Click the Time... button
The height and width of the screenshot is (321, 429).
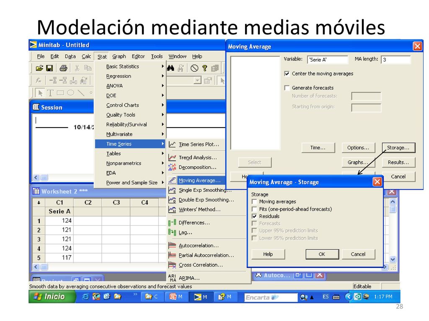click(318, 148)
